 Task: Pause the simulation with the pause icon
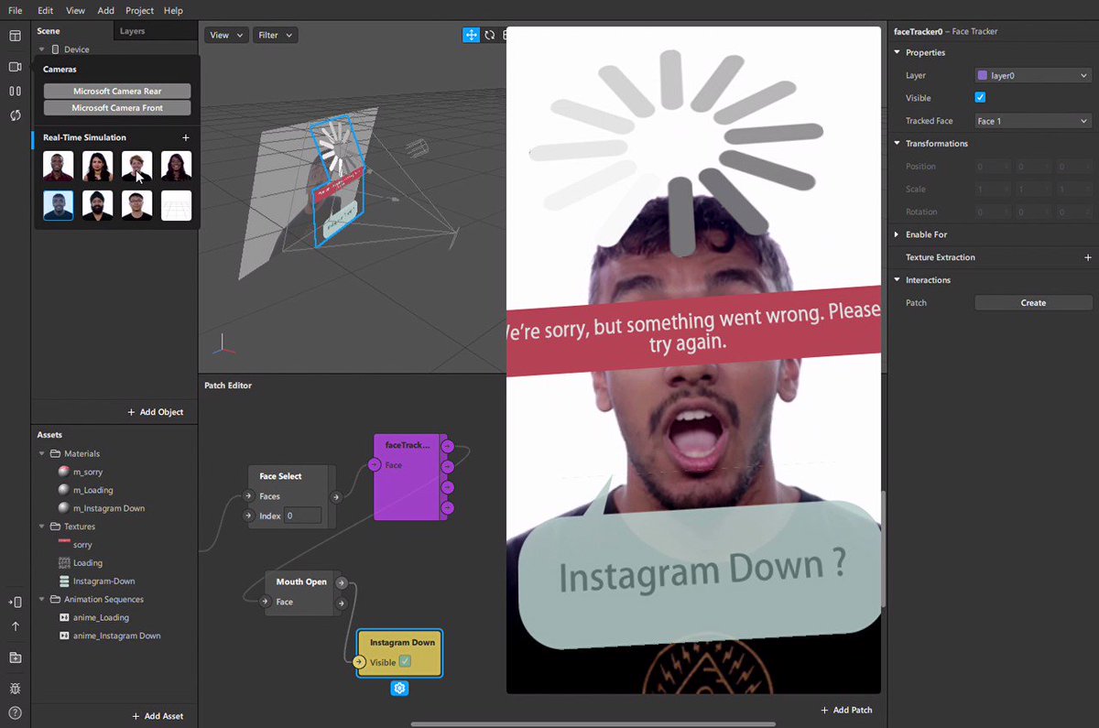tap(15, 91)
